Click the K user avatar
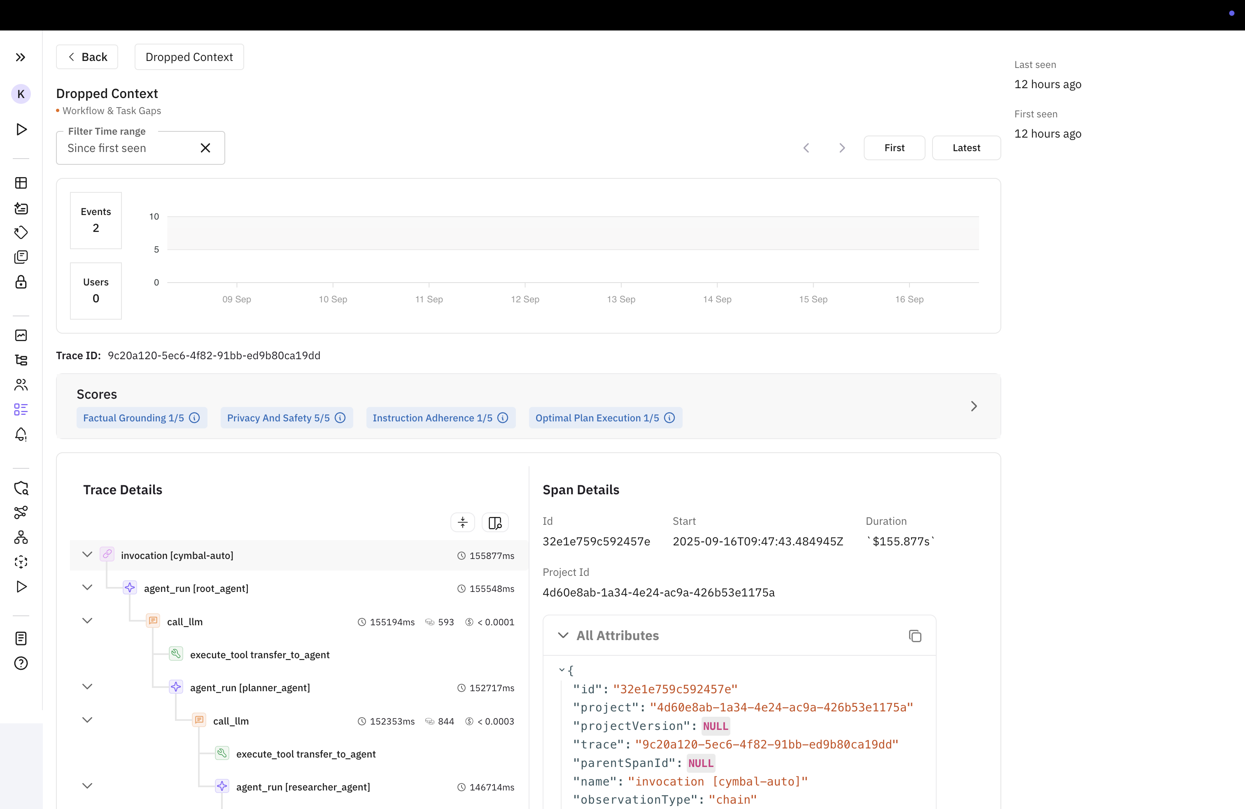This screenshot has height=809, width=1245. [21, 94]
